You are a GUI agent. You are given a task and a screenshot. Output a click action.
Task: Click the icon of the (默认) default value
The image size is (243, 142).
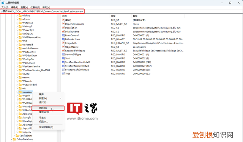coord(63,20)
